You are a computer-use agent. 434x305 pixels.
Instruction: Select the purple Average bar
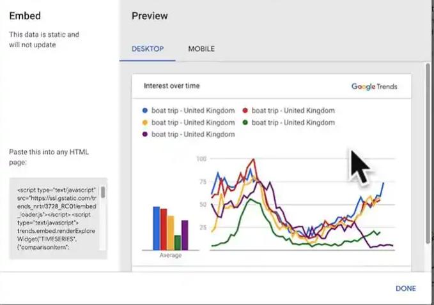[185, 235]
